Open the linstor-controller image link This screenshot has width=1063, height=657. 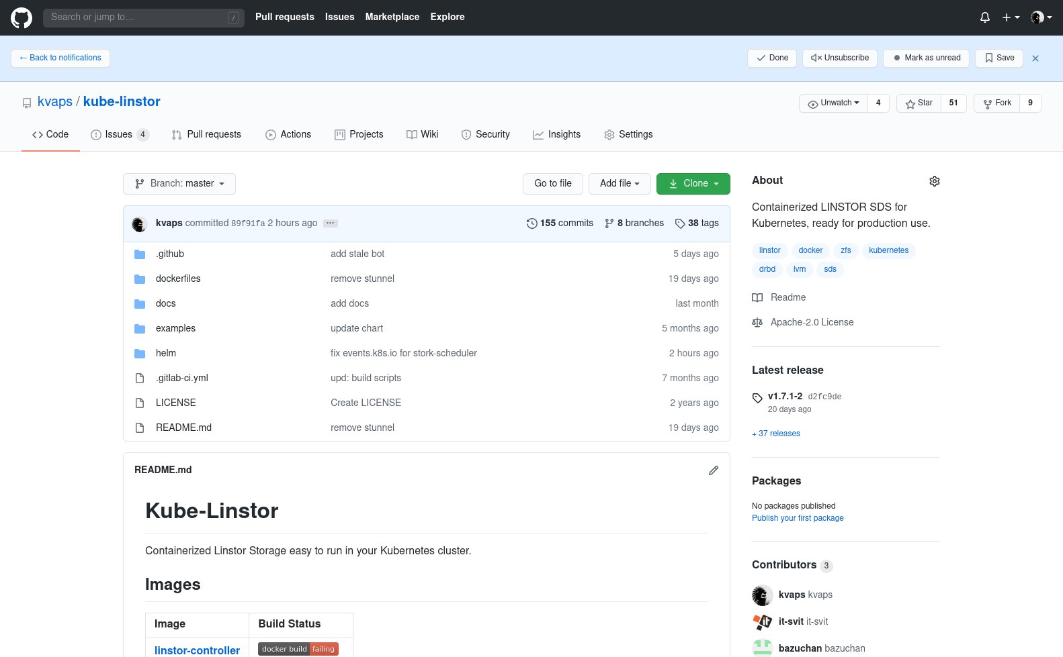(x=197, y=650)
